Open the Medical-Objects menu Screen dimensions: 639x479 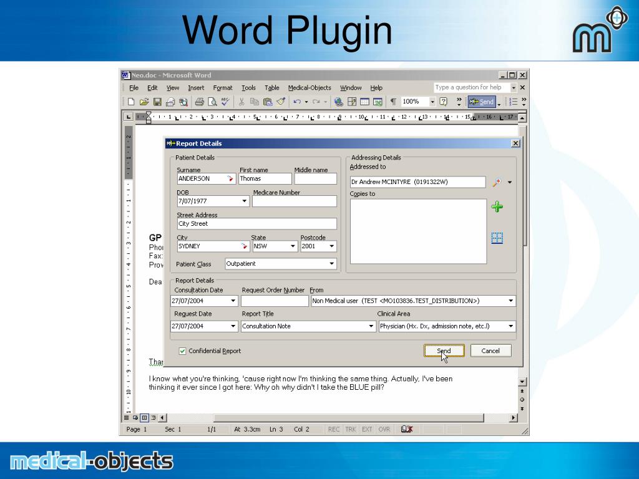(x=310, y=87)
